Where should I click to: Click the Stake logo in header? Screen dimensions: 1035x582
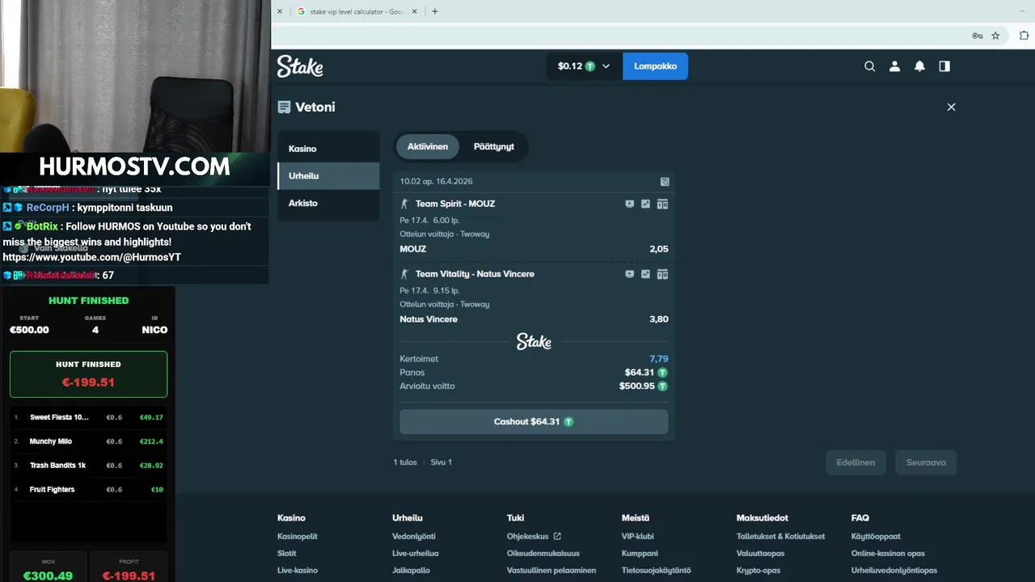pyautogui.click(x=300, y=66)
